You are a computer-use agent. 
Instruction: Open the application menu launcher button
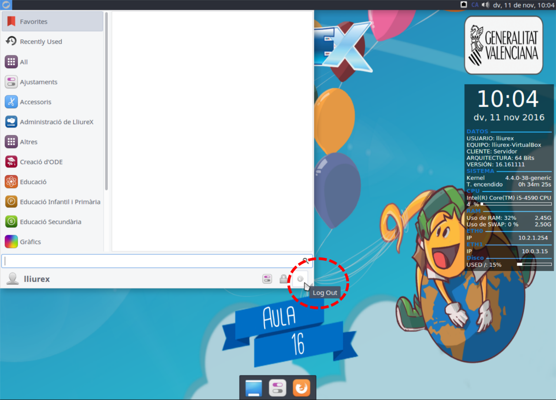coord(6,5)
